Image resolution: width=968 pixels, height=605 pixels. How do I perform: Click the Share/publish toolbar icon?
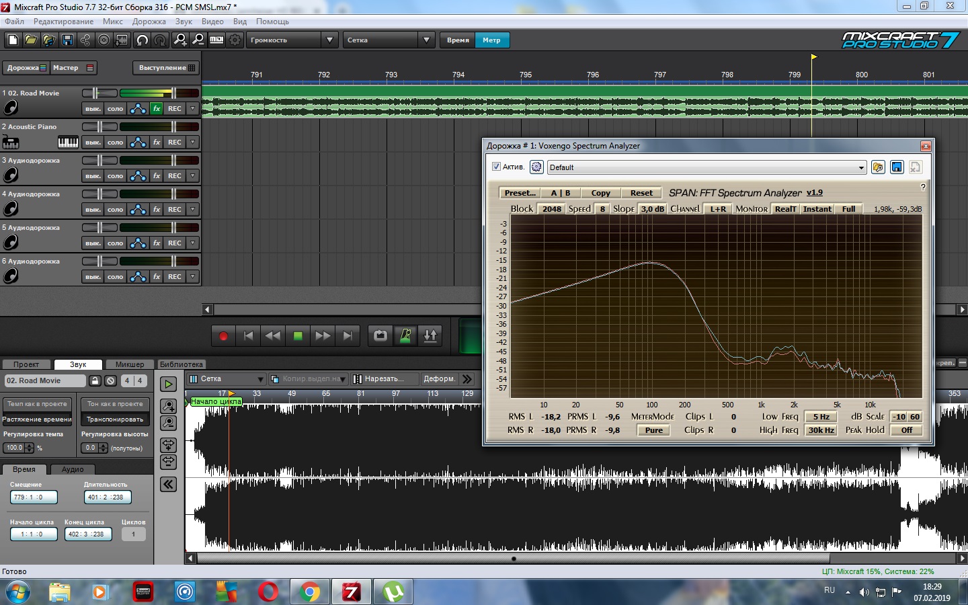click(x=85, y=40)
